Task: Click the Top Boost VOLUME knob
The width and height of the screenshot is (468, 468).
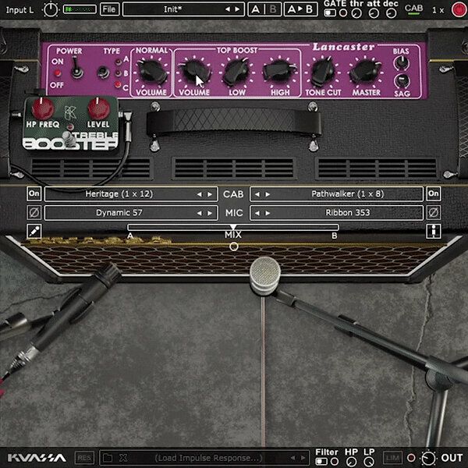Action: (x=193, y=73)
